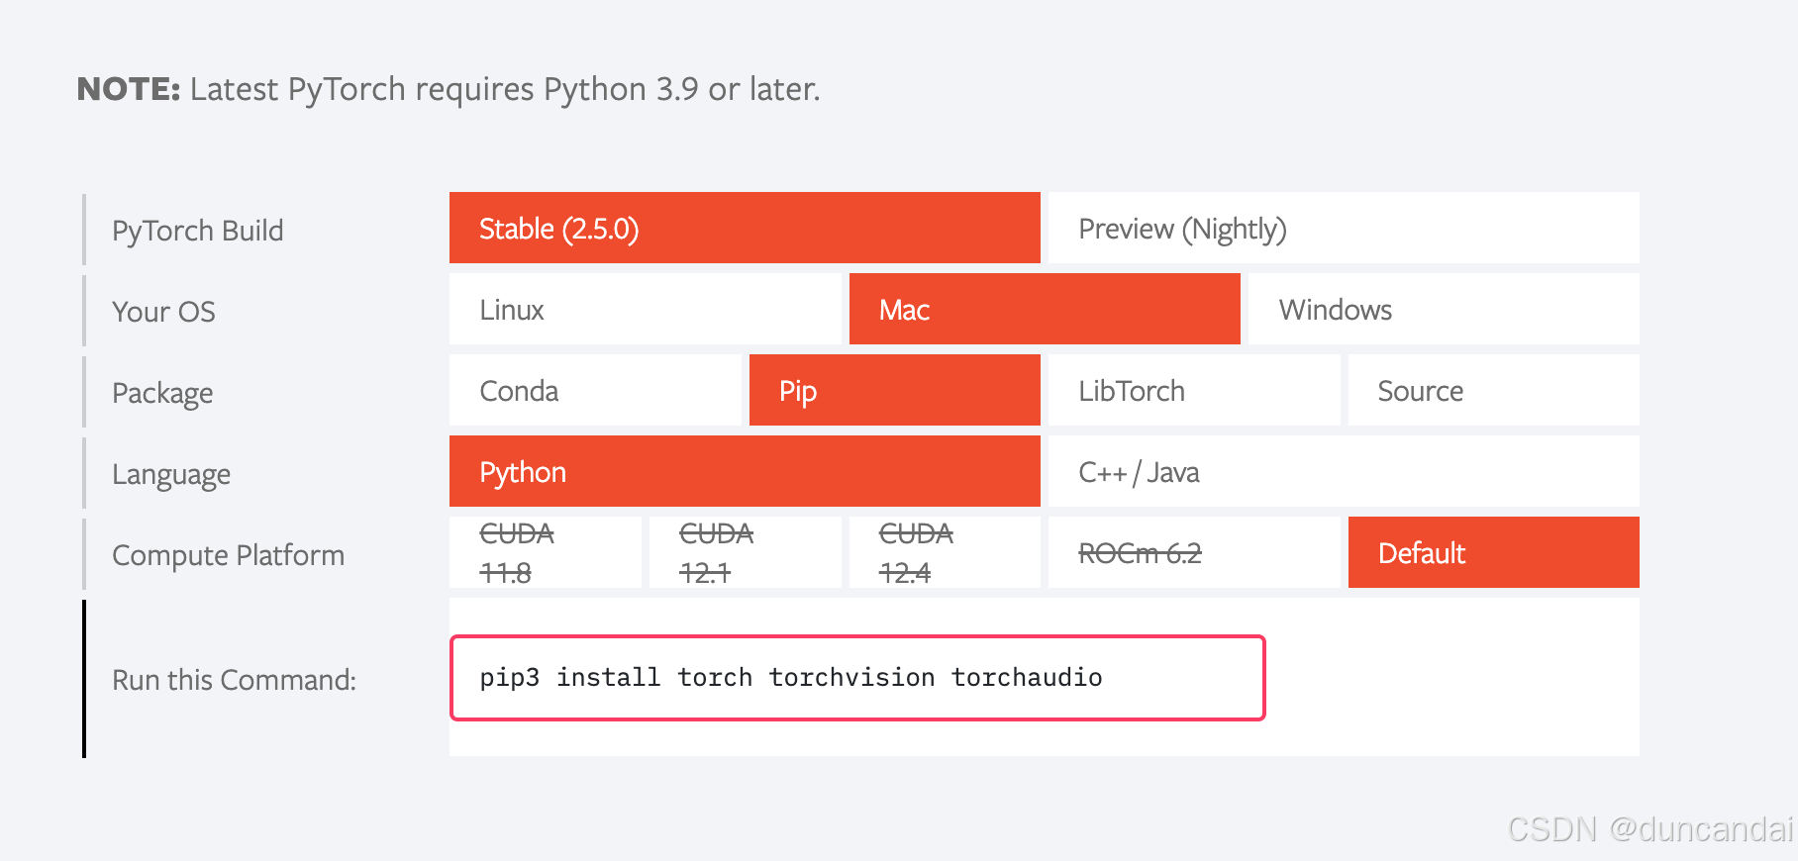1798x861 pixels.
Task: Click the Your OS row label
Action: [x=163, y=312]
